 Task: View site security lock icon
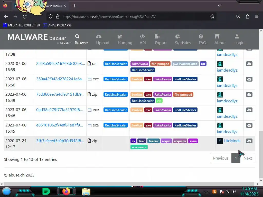click(58, 17)
